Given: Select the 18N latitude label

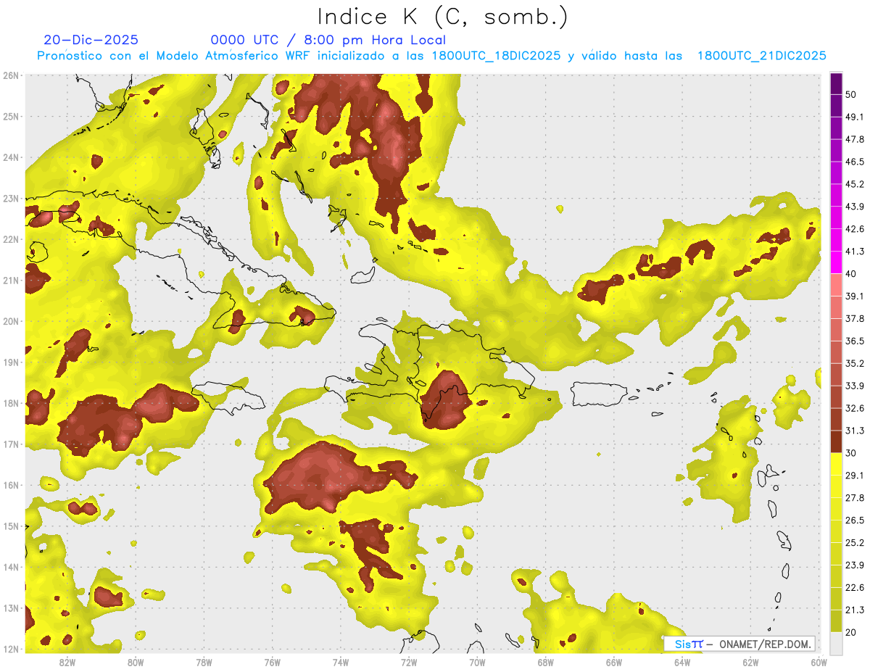Looking at the screenshot, I should point(10,403).
